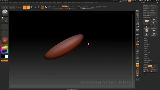Expand the Subtool subpalette

coord(146,38)
